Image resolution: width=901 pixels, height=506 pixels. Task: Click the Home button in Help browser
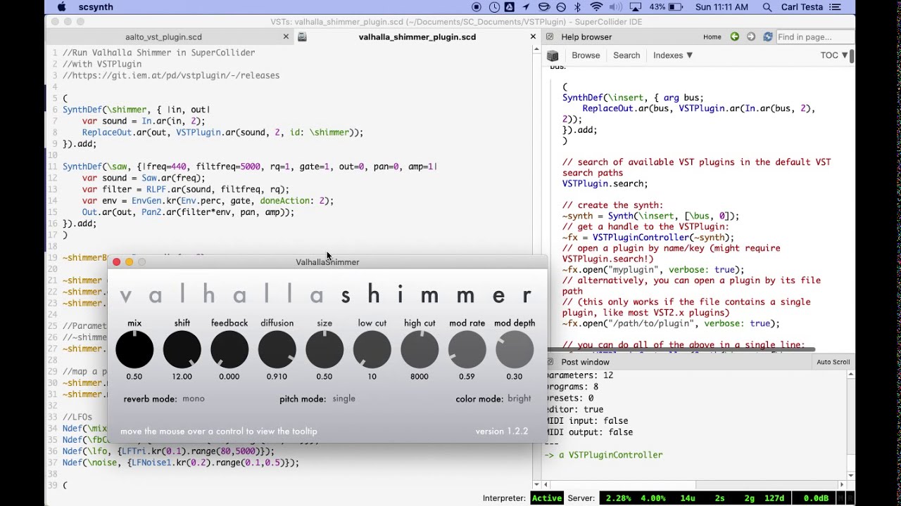pos(712,37)
